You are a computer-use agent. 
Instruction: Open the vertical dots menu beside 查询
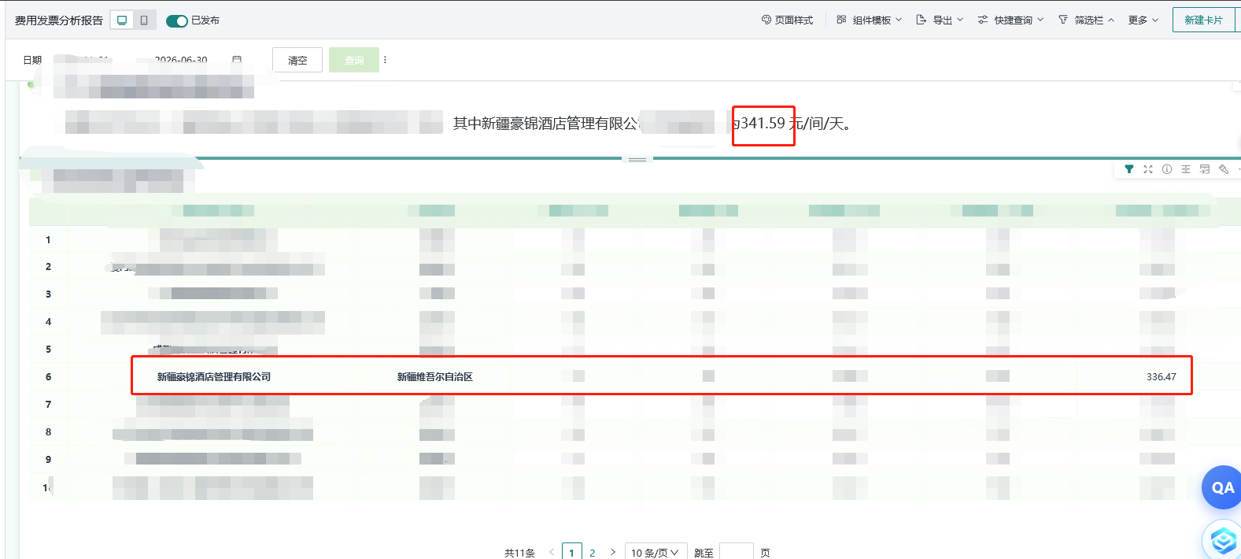click(385, 60)
